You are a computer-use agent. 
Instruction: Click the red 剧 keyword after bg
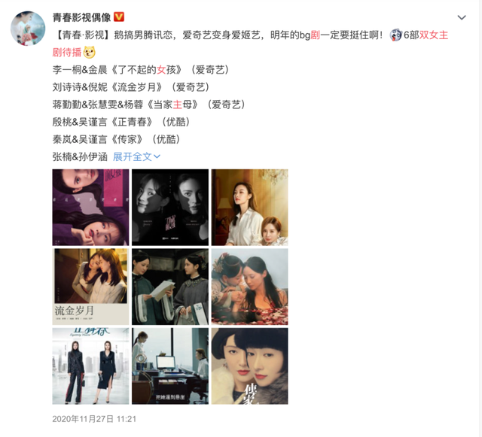pyautogui.click(x=315, y=35)
